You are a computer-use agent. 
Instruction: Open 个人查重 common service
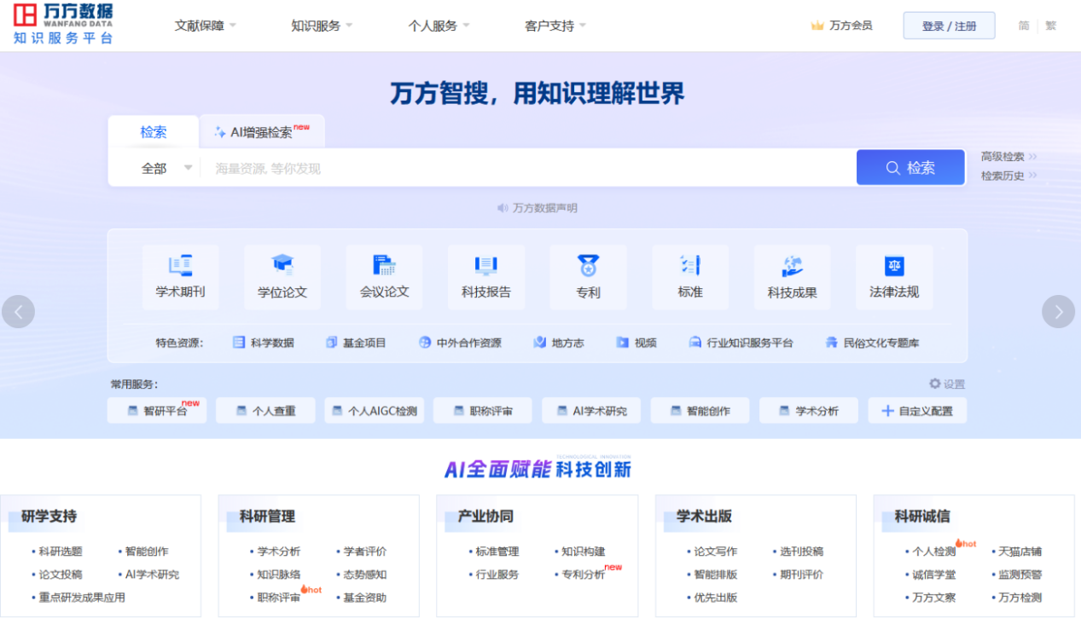click(x=265, y=411)
